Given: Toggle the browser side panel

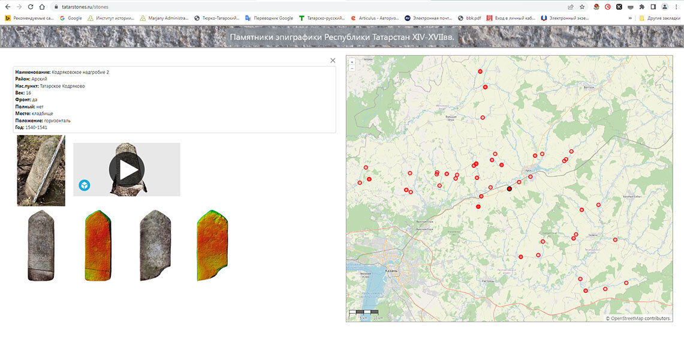Looking at the screenshot, I should [x=653, y=7].
